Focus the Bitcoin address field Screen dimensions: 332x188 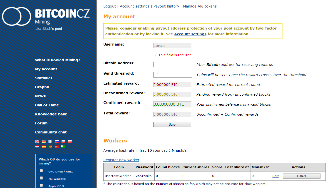pyautogui.click(x=173, y=65)
